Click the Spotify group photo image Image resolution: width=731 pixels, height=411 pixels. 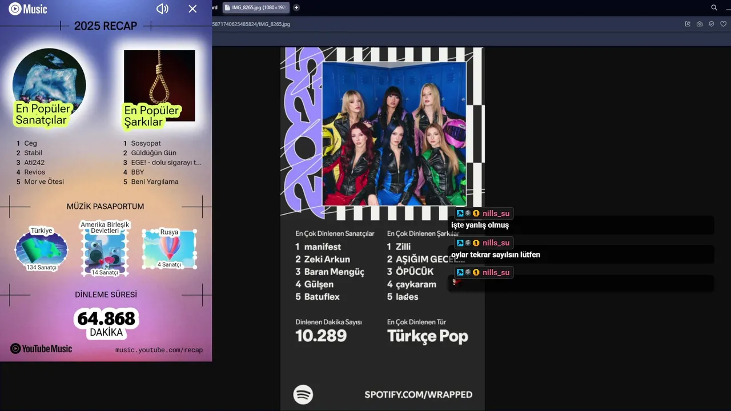coord(394,134)
